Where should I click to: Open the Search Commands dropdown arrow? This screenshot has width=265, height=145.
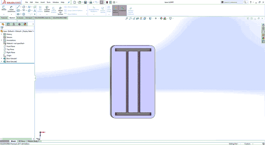(x=247, y=2)
